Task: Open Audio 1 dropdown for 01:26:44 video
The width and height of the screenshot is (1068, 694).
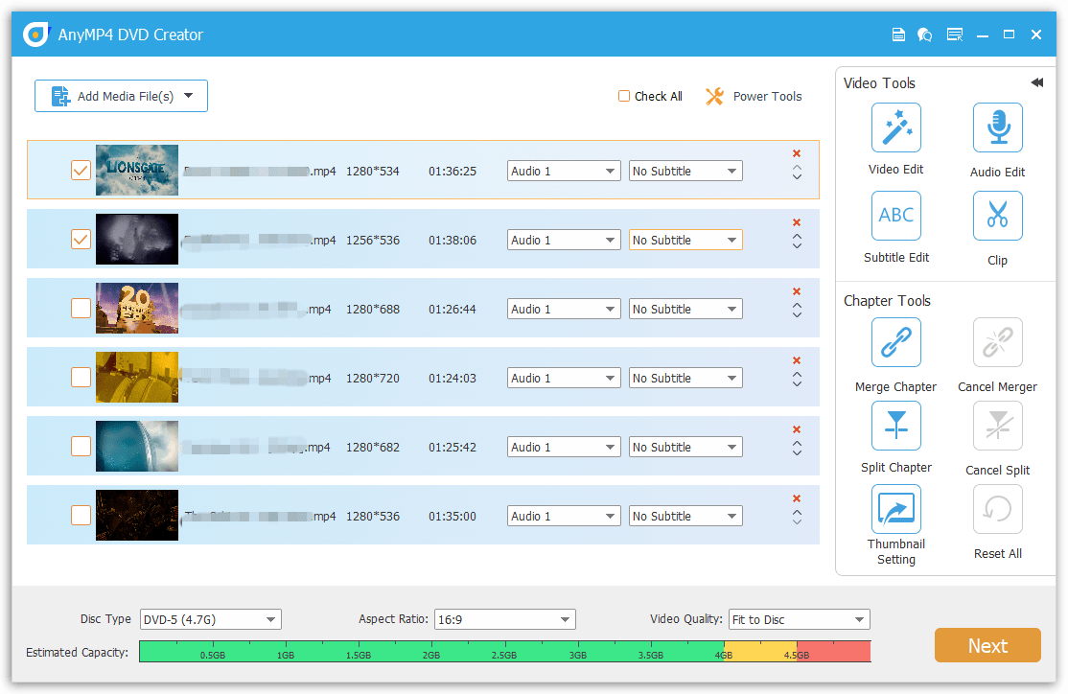Action: 564,310
